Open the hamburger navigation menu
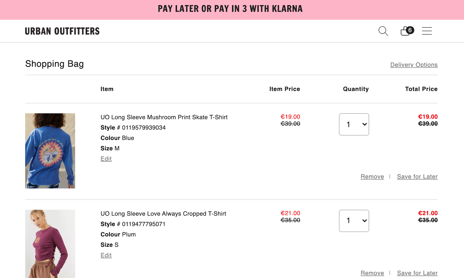This screenshot has height=278, width=464. click(427, 31)
